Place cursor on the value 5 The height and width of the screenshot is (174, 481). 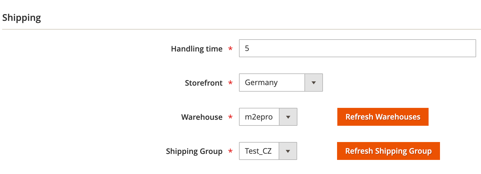click(247, 48)
